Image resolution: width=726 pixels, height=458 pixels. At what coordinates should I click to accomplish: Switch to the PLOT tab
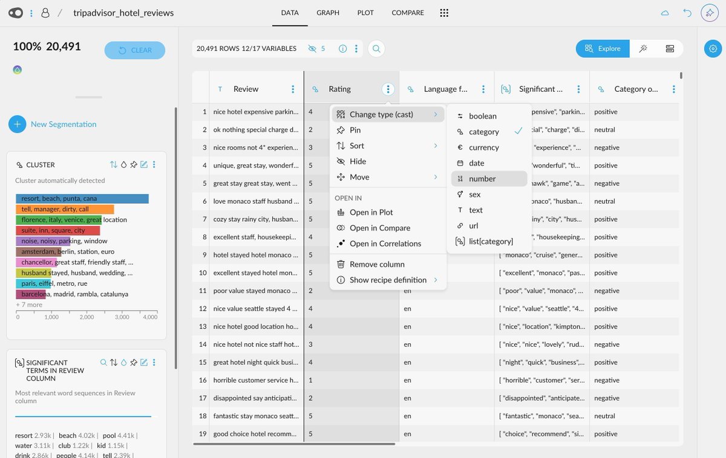pyautogui.click(x=365, y=13)
